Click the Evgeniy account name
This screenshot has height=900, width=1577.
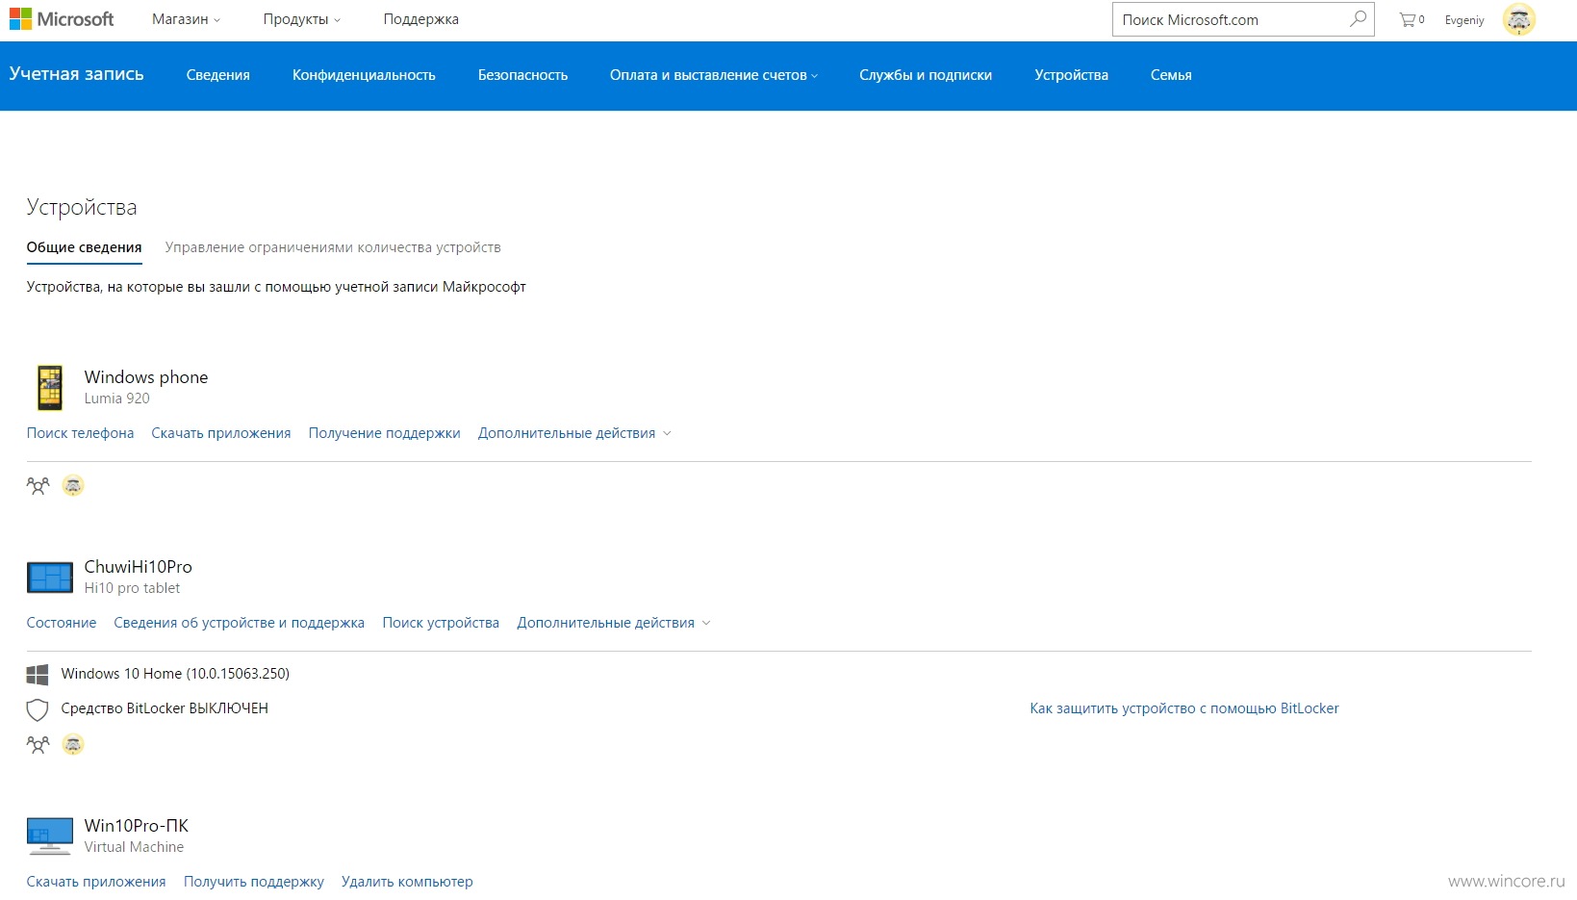(x=1464, y=20)
